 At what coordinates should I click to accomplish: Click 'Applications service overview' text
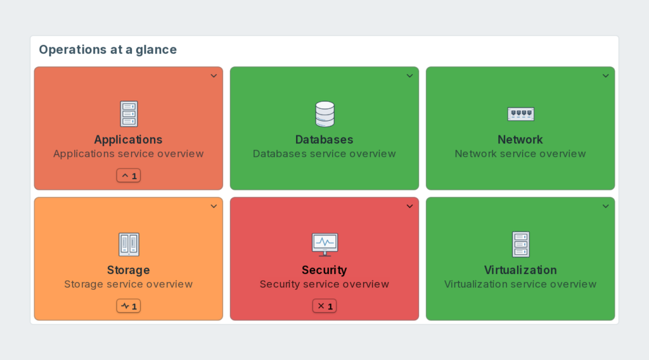point(128,154)
